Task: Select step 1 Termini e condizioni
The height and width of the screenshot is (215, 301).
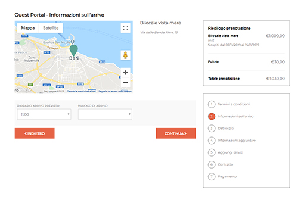Action: tap(229, 104)
